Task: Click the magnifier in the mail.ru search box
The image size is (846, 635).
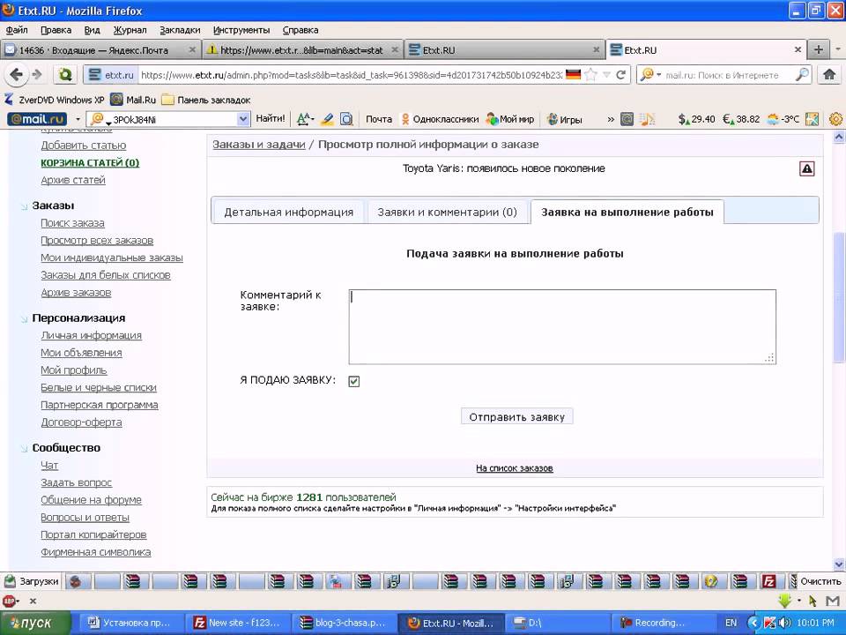Action: click(802, 74)
